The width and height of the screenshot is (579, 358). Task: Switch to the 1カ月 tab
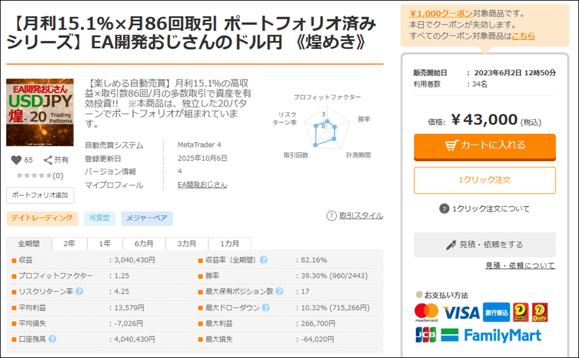coord(230,244)
